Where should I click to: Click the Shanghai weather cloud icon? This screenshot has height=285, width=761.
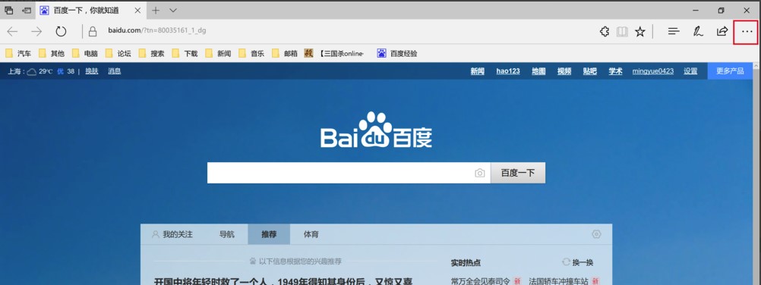(x=32, y=72)
